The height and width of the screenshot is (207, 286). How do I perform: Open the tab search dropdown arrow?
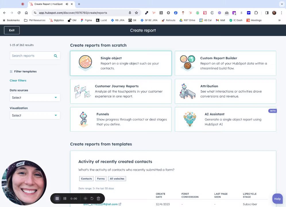pos(282,4)
